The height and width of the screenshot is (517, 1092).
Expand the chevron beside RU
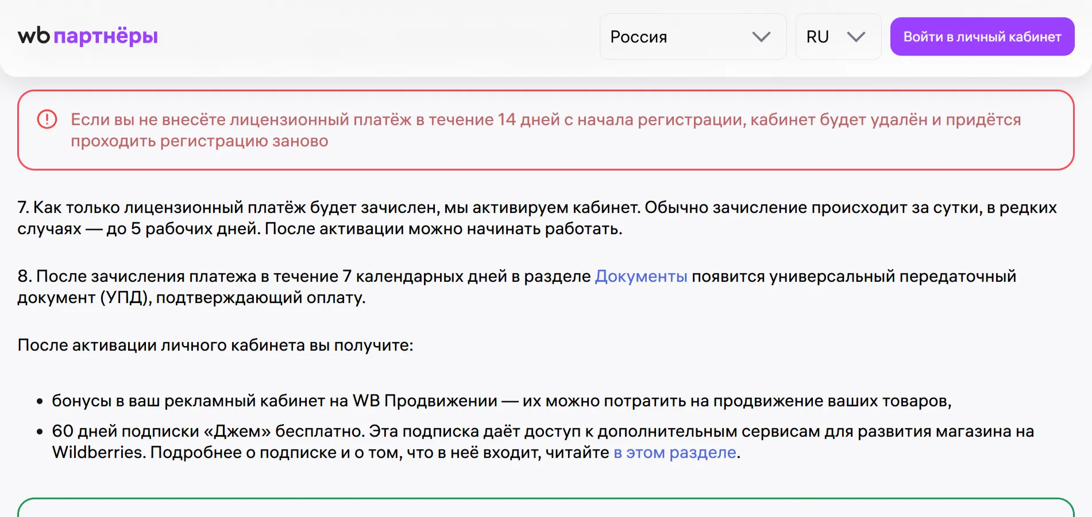(x=856, y=37)
